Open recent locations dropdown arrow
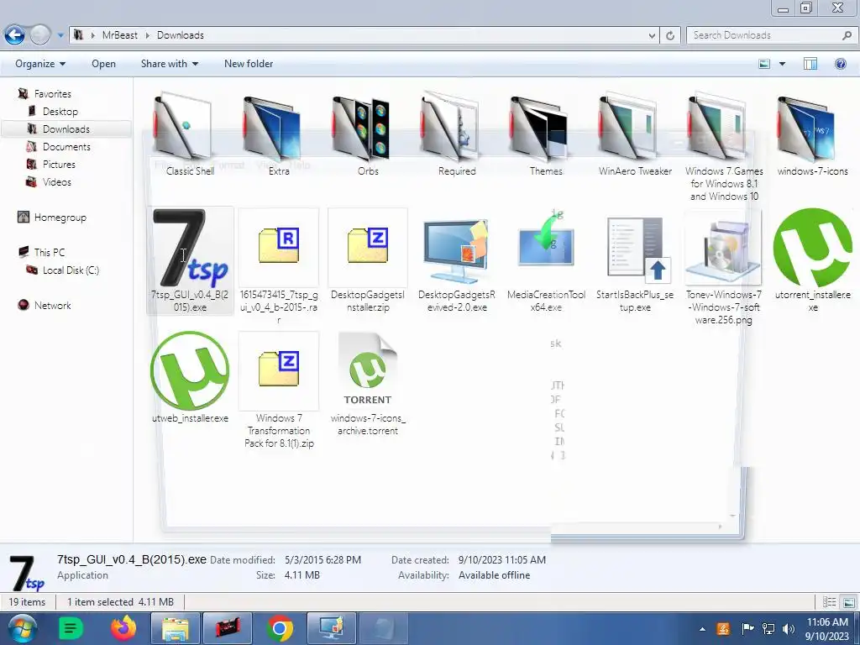Screen dimensions: 860x645 (x=60, y=35)
